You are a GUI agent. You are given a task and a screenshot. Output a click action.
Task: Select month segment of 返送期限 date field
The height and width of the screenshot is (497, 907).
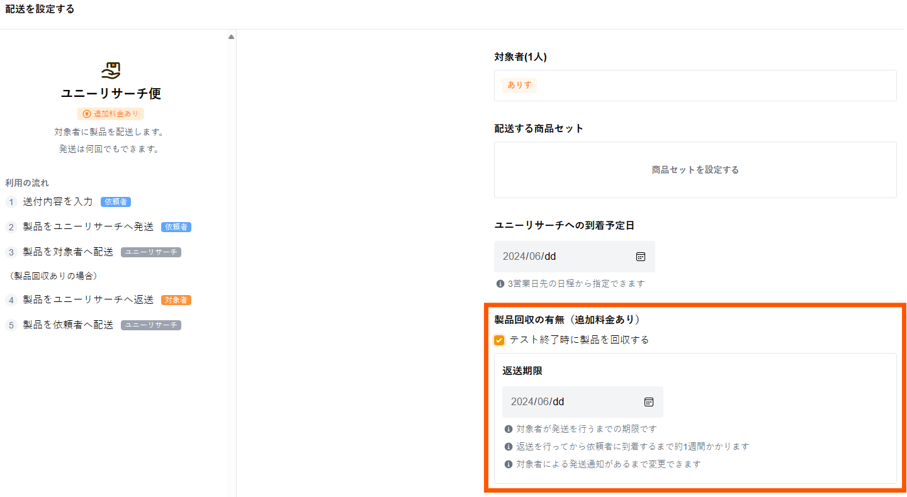pyautogui.click(x=543, y=402)
